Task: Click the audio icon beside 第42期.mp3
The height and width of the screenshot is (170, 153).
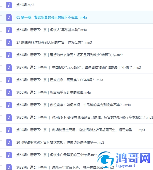Action: [x=9, y=5]
